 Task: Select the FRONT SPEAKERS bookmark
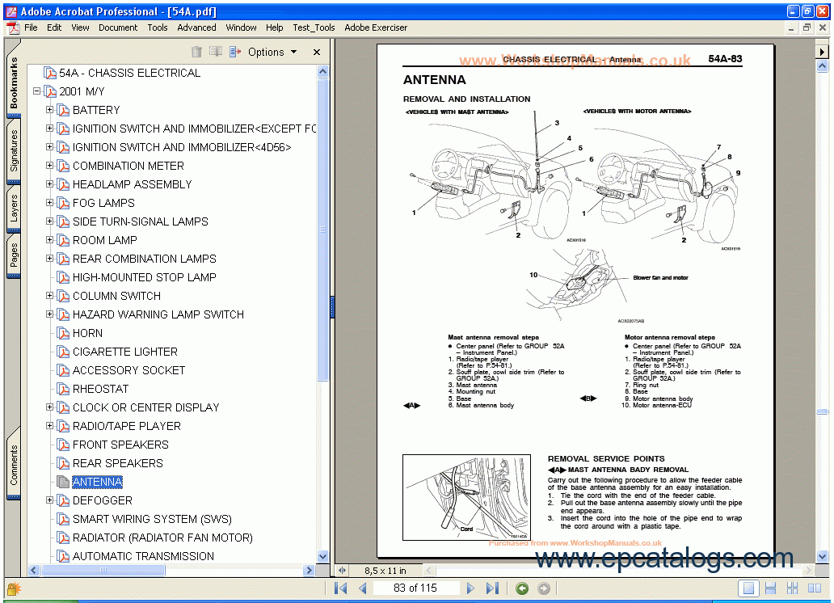pyautogui.click(x=120, y=445)
